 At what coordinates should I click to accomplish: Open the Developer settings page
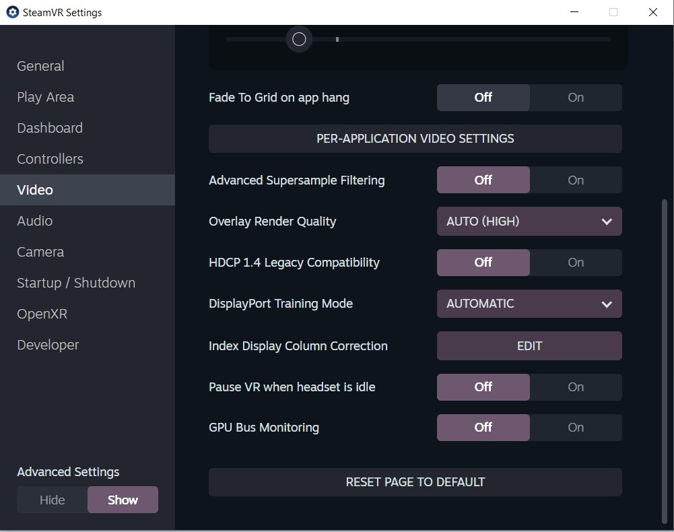(x=88, y=345)
